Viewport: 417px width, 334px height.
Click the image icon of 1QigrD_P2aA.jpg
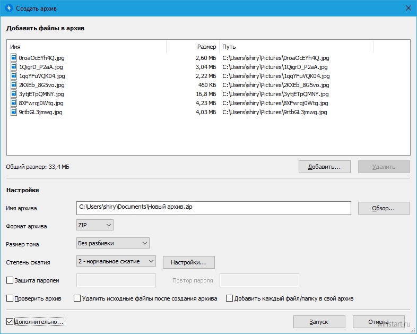pyautogui.click(x=14, y=66)
